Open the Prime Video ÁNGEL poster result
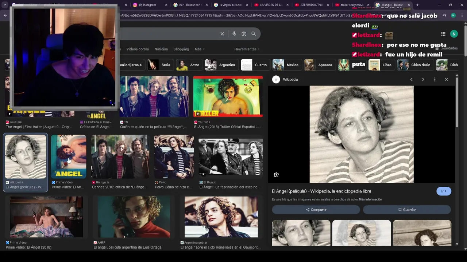 point(69,157)
